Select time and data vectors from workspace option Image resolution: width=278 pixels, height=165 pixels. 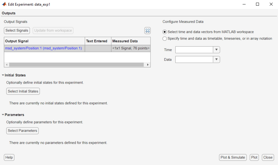tap(165, 32)
